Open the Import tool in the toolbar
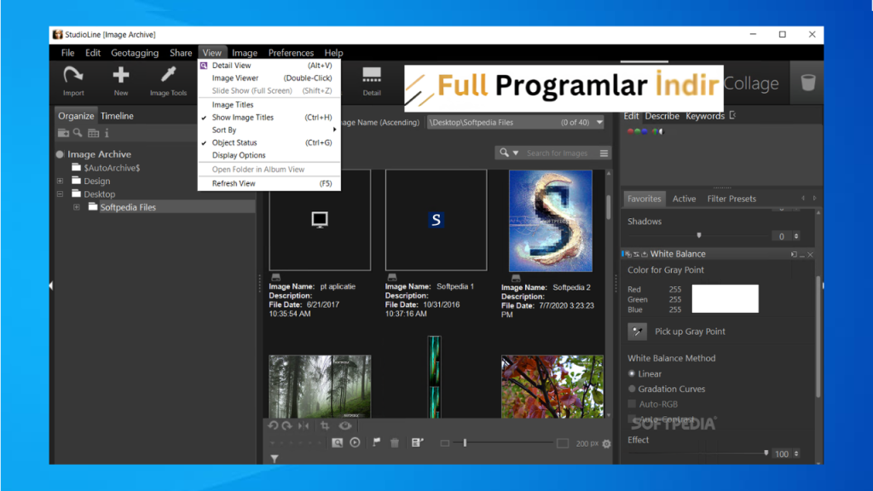 tap(73, 81)
